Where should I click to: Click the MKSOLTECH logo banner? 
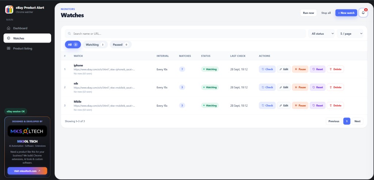point(27,131)
